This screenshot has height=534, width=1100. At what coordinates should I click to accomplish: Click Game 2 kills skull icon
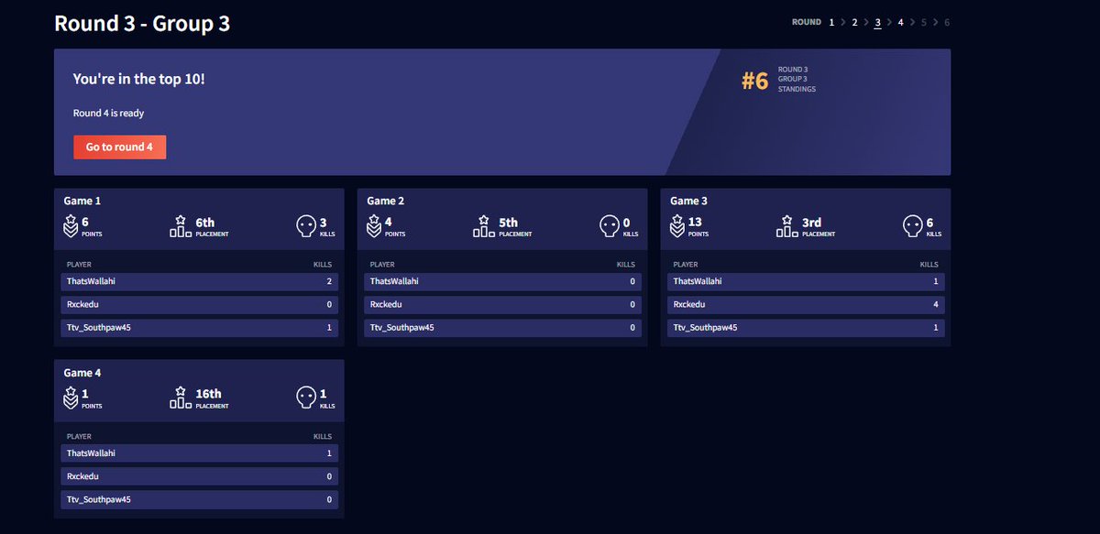point(610,226)
